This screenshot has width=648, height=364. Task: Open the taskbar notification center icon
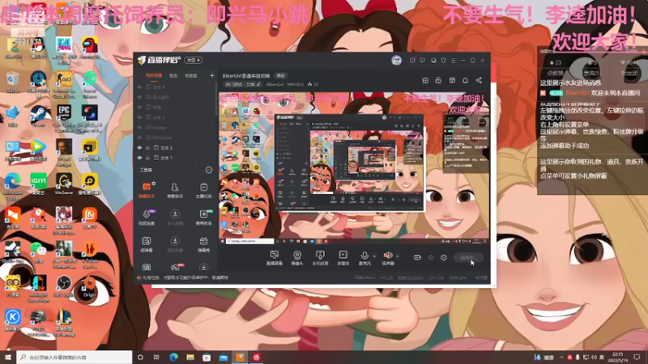coord(637,357)
